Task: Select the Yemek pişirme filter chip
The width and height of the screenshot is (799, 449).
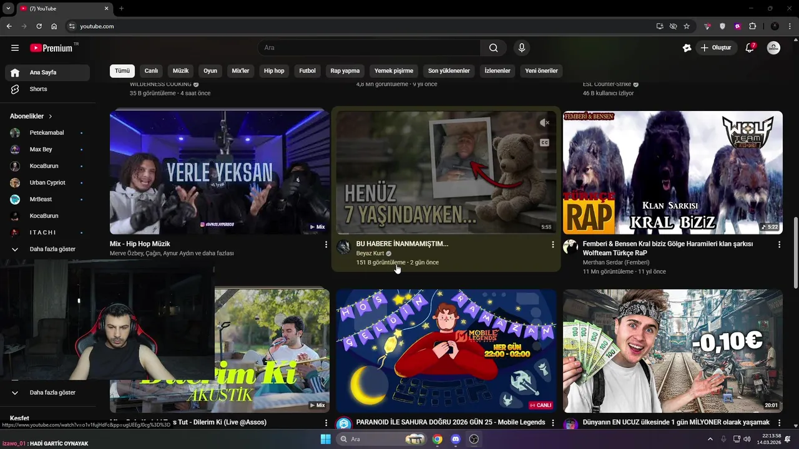Action: pyautogui.click(x=394, y=70)
